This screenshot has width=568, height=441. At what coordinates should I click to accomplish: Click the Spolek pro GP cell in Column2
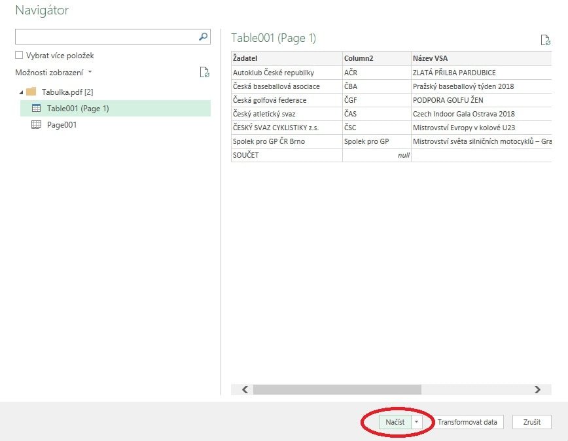pyautogui.click(x=377, y=141)
